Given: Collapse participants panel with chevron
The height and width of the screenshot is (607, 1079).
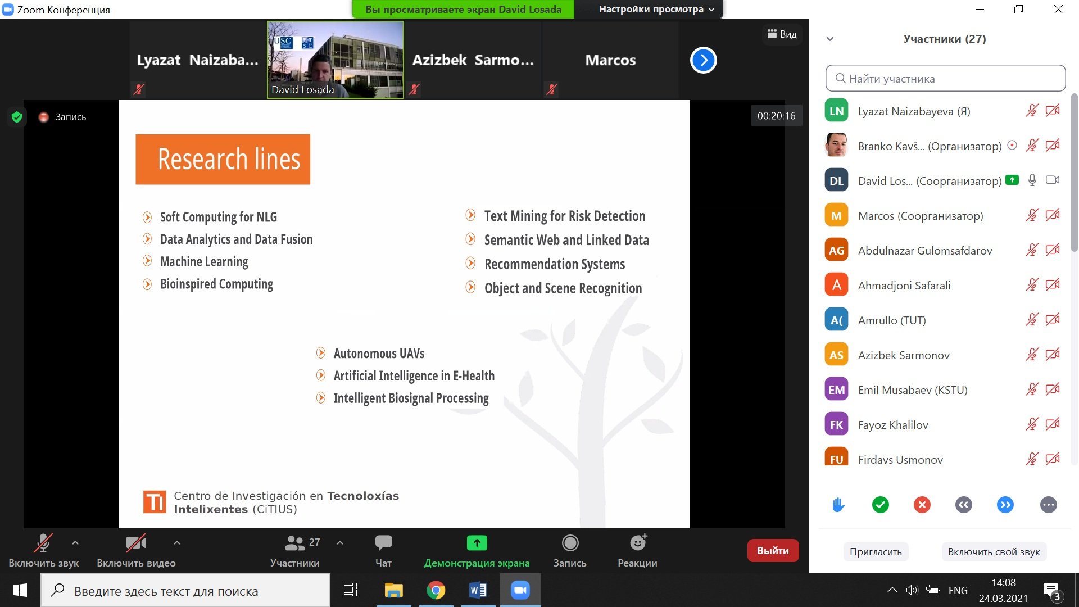Looking at the screenshot, I should (x=830, y=39).
